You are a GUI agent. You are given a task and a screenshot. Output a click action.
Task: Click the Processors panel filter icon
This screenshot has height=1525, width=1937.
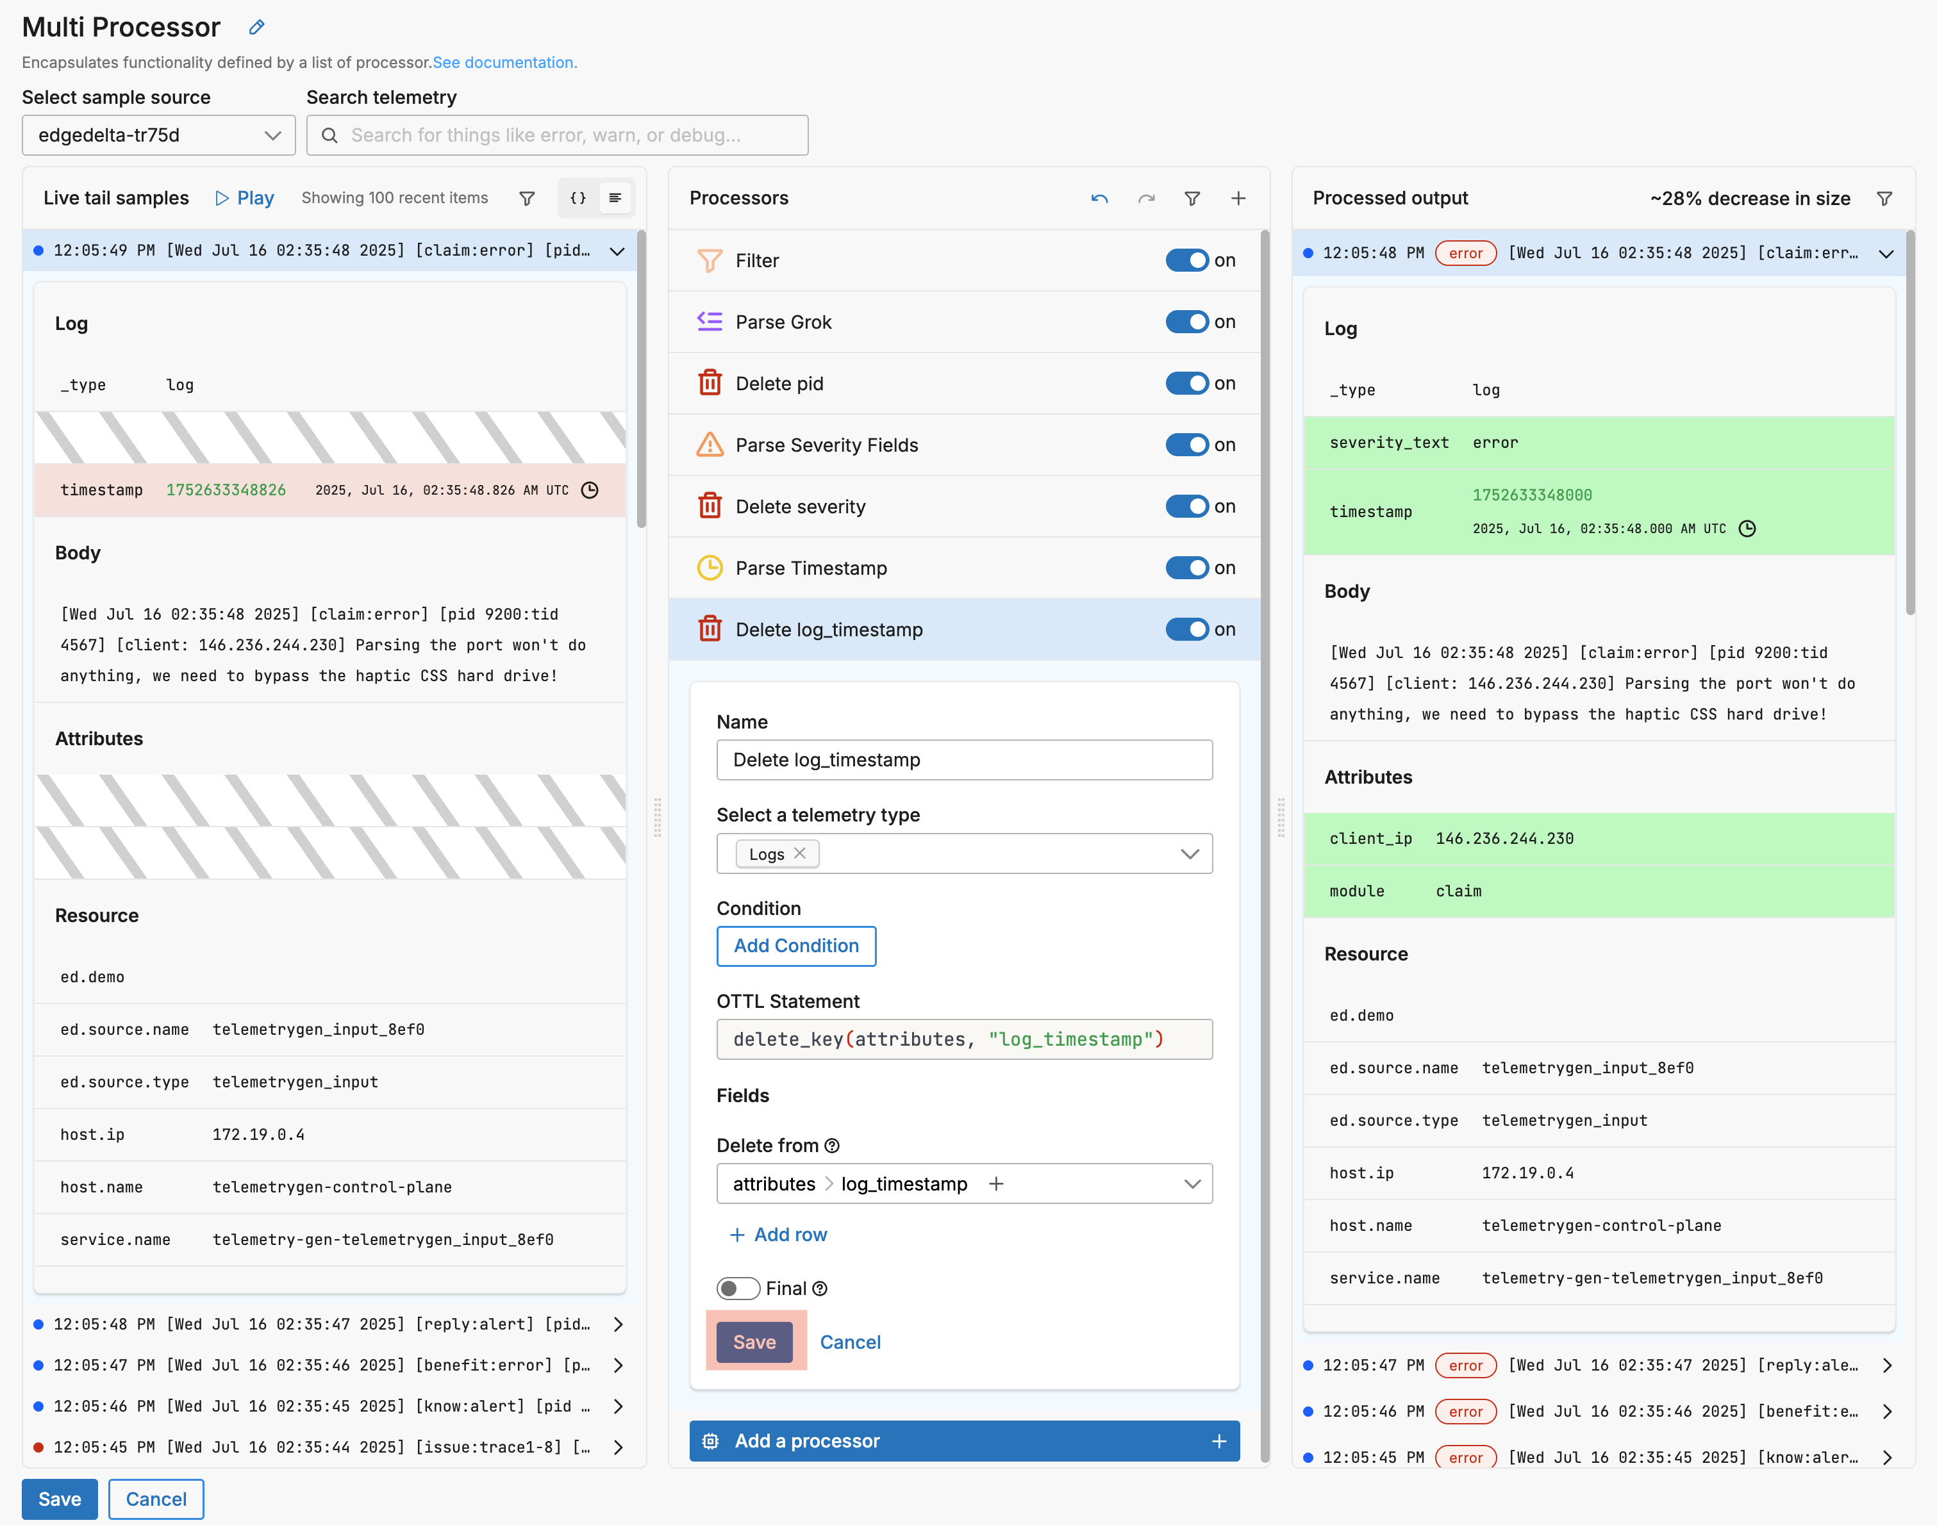click(1192, 198)
